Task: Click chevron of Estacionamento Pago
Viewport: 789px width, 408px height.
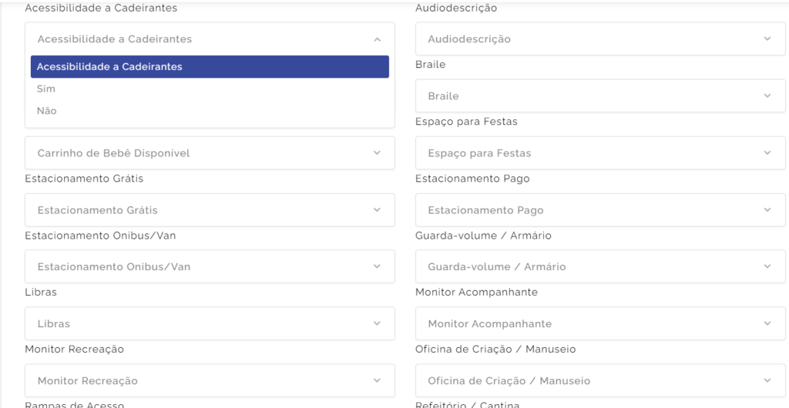Action: click(x=767, y=209)
